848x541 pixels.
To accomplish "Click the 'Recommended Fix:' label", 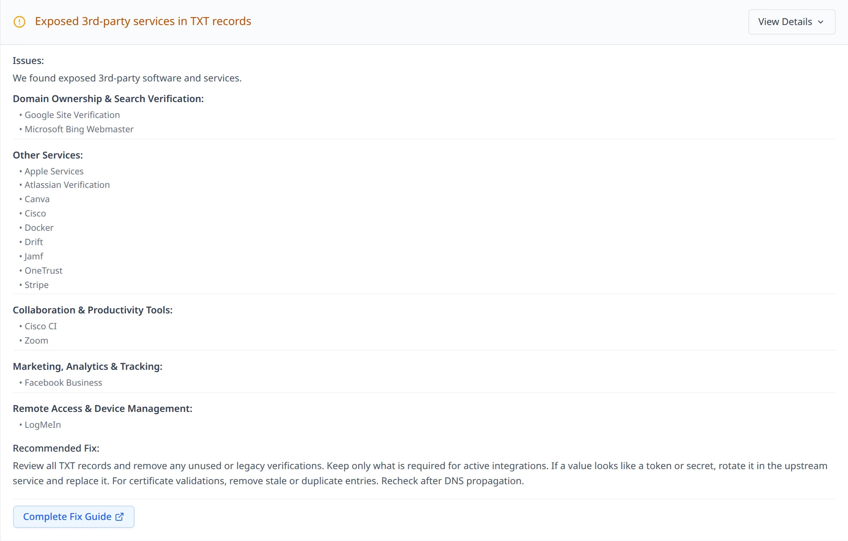I will coord(56,448).
